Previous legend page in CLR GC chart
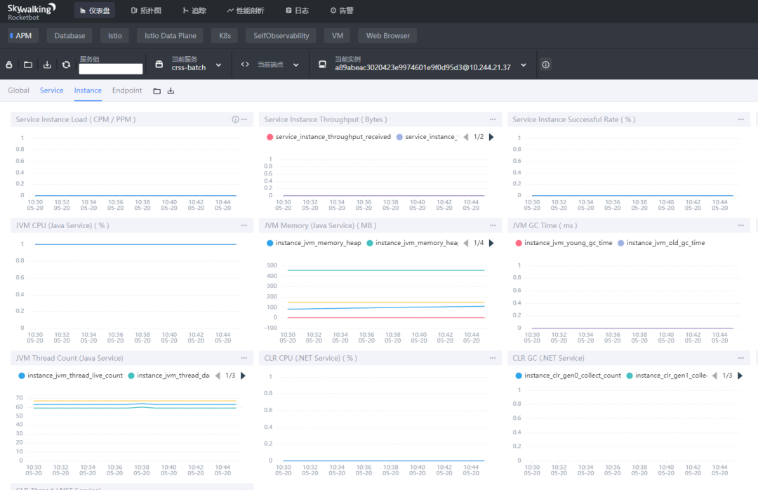The width and height of the screenshot is (758, 490). coord(714,376)
